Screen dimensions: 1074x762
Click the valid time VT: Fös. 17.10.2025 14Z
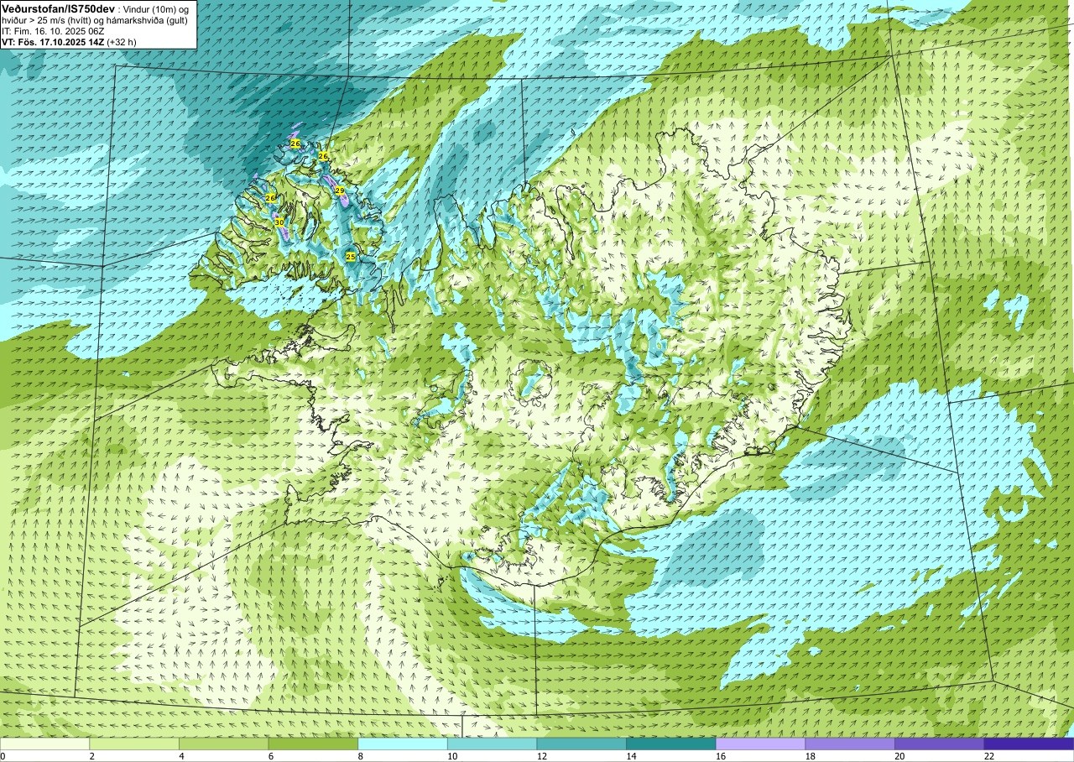(53, 42)
